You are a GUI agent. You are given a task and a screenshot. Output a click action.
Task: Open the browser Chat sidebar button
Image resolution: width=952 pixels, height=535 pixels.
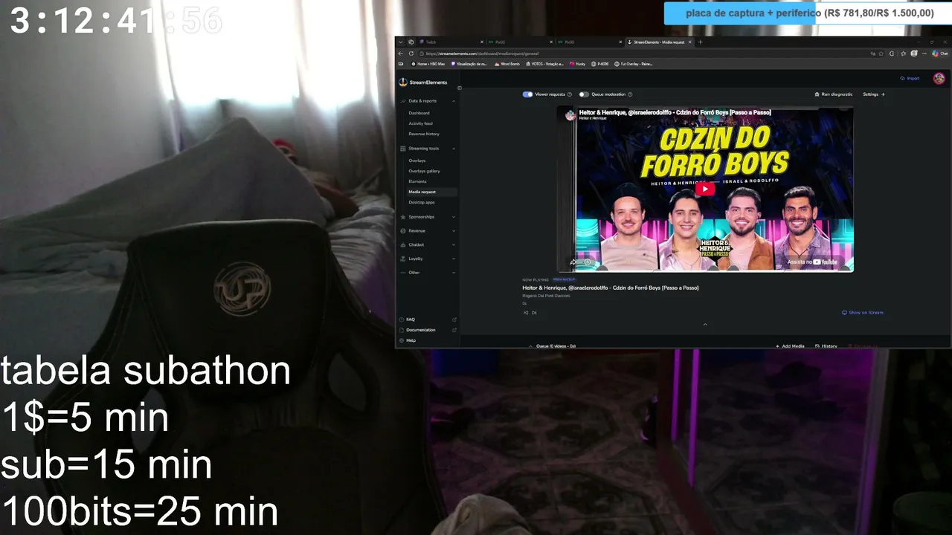click(940, 53)
